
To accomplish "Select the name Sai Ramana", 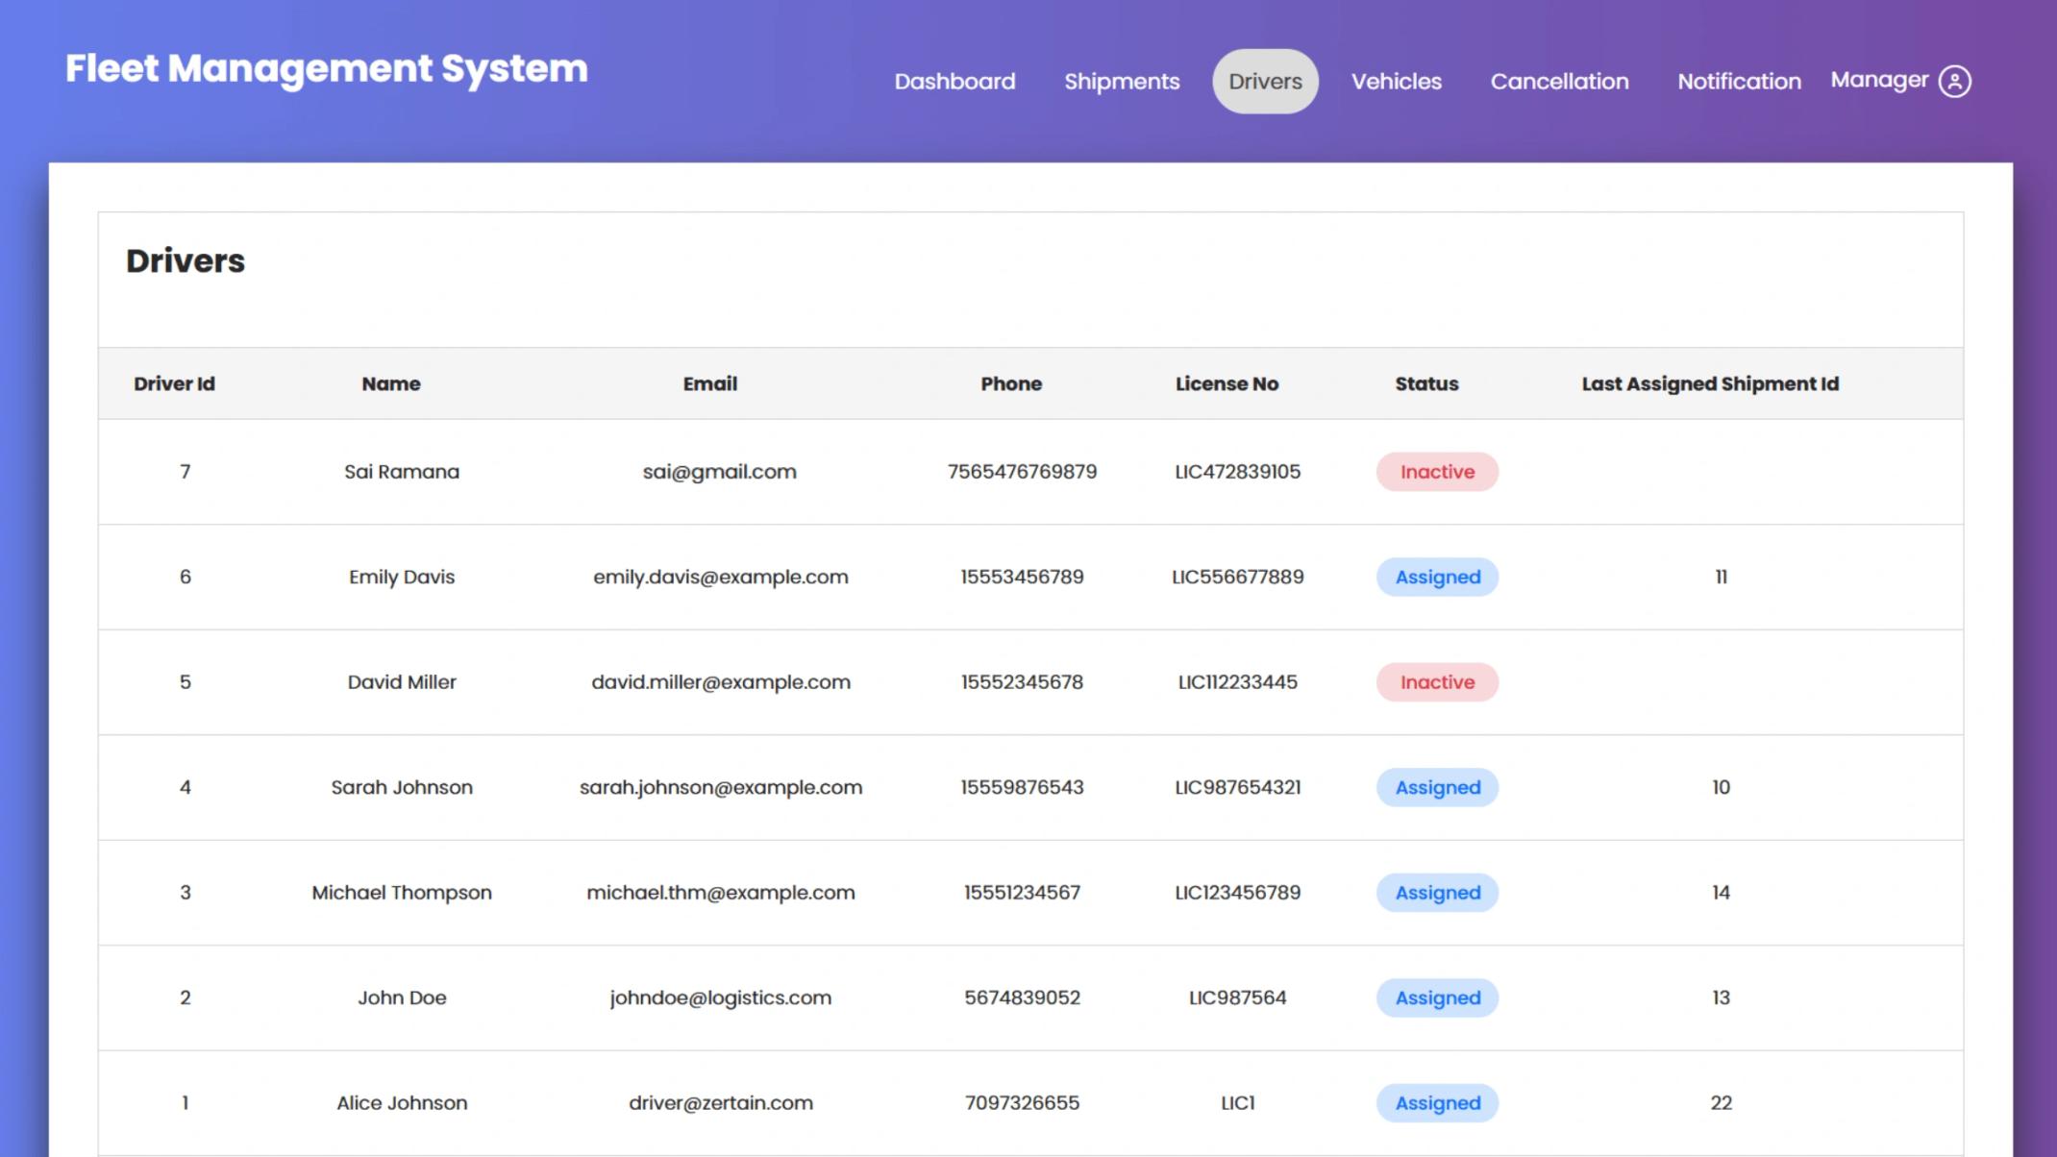I will [402, 472].
